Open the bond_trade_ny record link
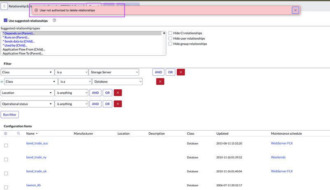Viewport: 330px width, 190px height. [x=36, y=157]
